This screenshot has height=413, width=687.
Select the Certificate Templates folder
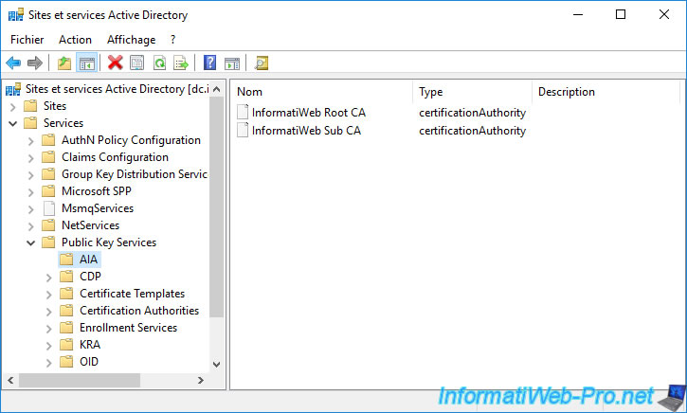coord(132,294)
